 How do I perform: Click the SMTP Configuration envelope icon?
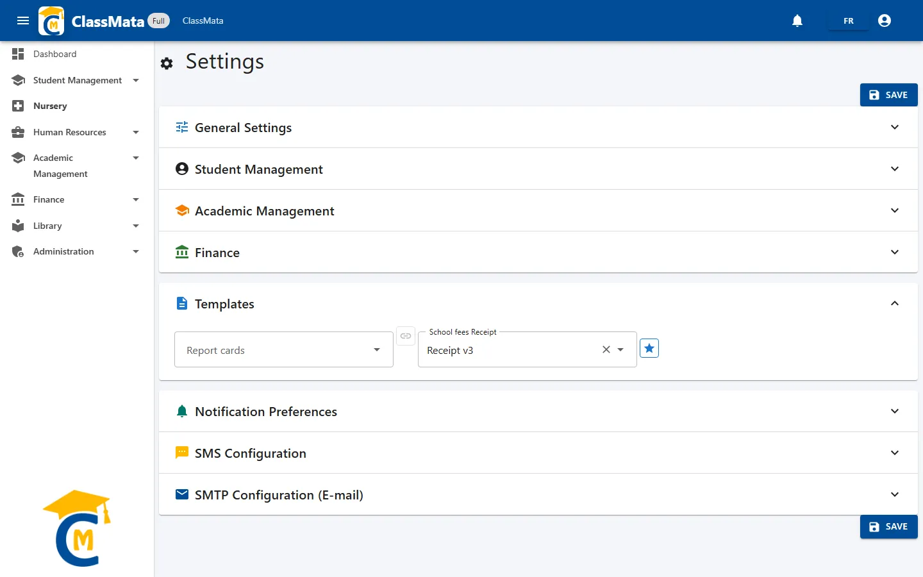[x=182, y=494]
